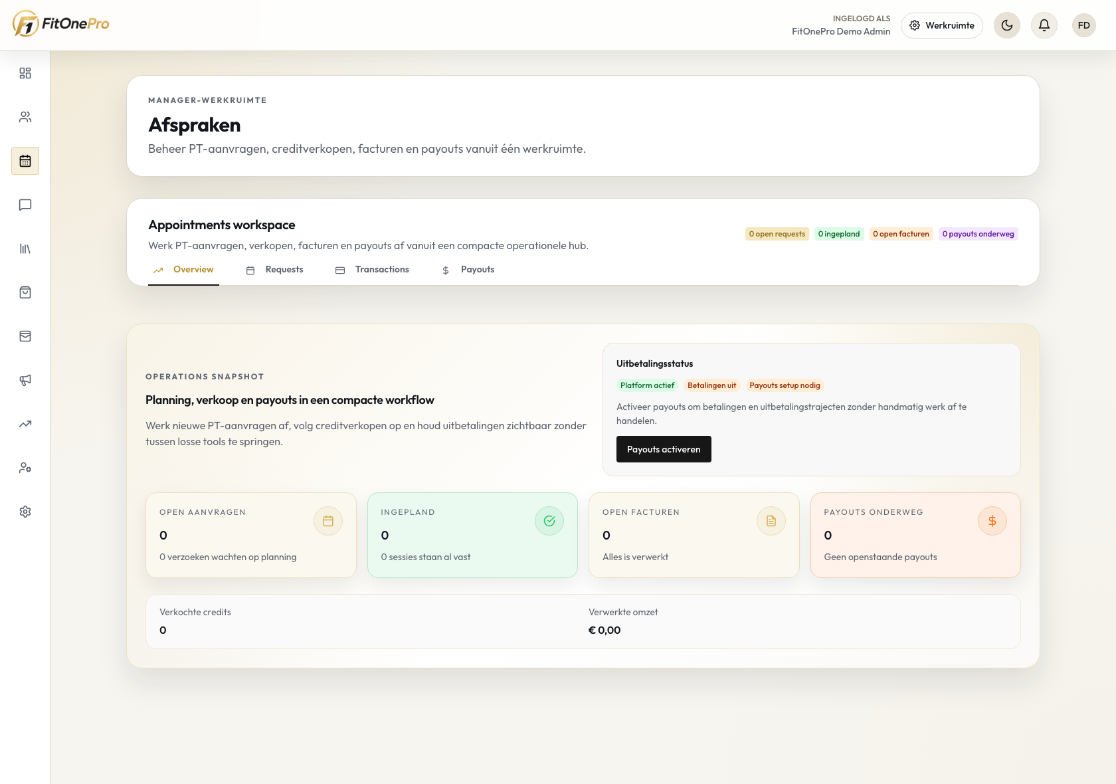Switch to the Payouts tab
The width and height of the screenshot is (1116, 784).
pos(468,270)
